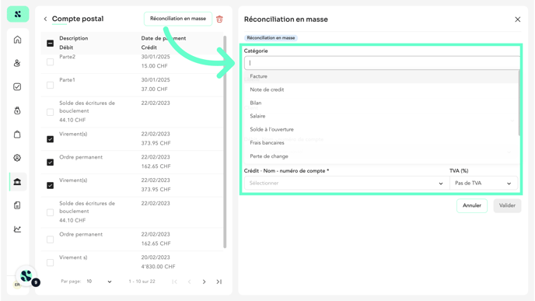Open the Crédit account Sélectionner dropdown
The width and height of the screenshot is (535, 301).
(x=347, y=184)
